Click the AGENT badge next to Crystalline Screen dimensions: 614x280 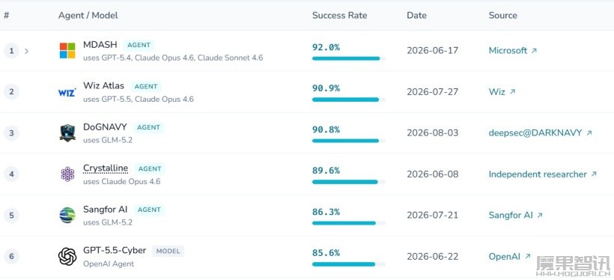coord(150,168)
